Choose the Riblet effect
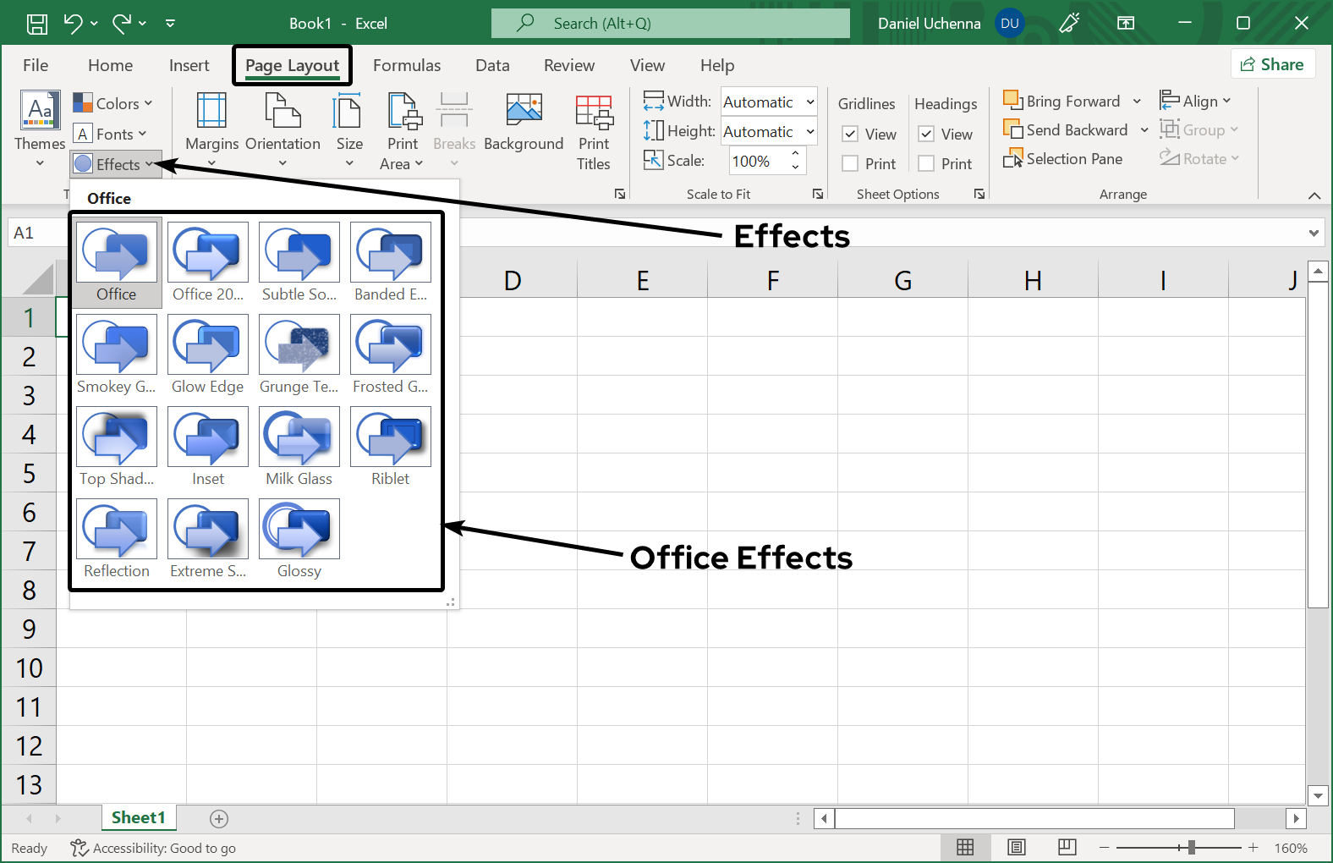This screenshot has height=863, width=1333. tap(391, 448)
